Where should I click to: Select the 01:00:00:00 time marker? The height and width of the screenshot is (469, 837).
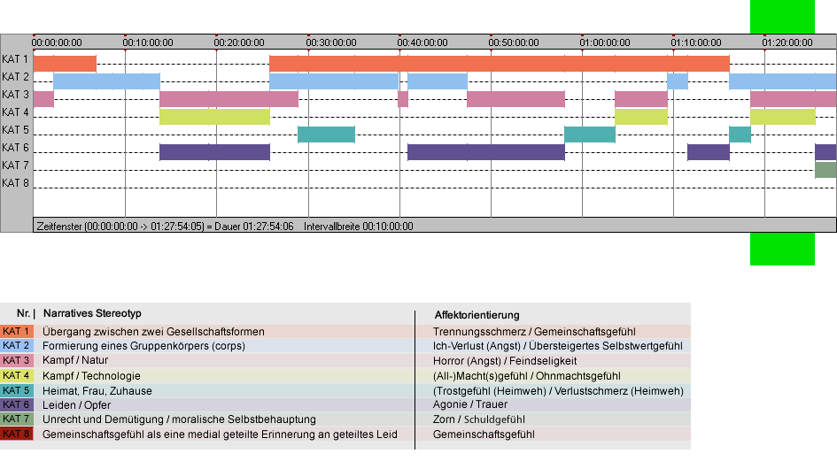click(605, 42)
